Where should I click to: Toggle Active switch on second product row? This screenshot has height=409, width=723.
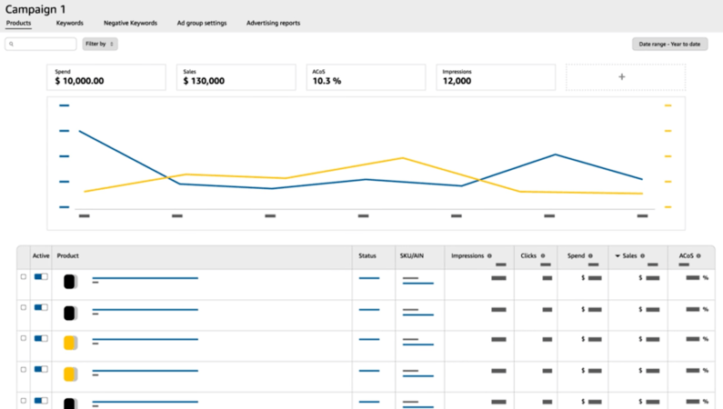(41, 307)
